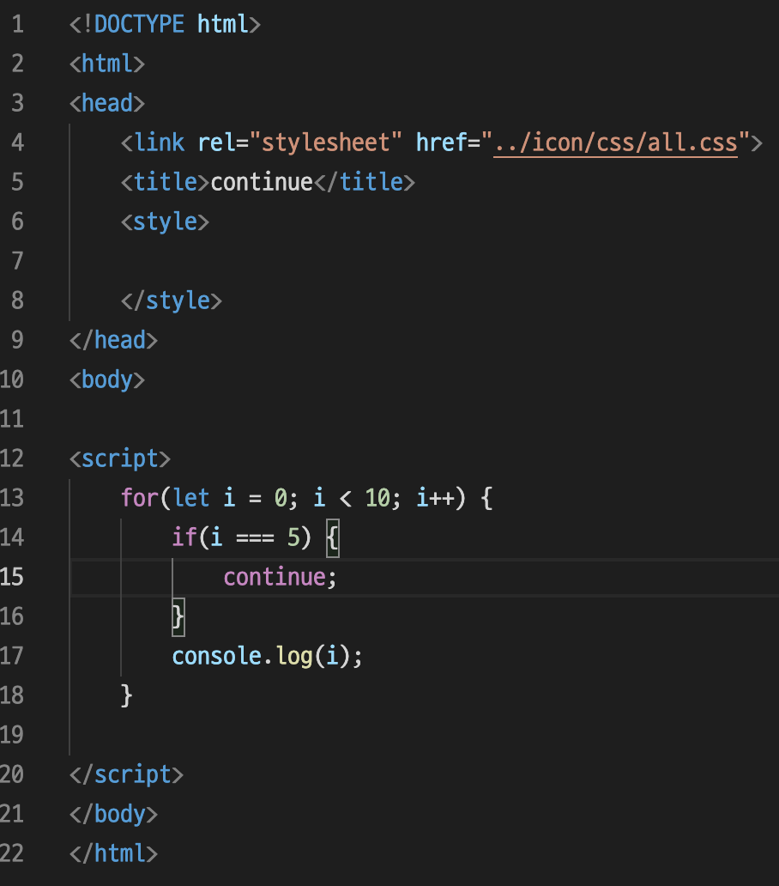
Task: Click line number 4 in gutter
Action: coord(17,143)
